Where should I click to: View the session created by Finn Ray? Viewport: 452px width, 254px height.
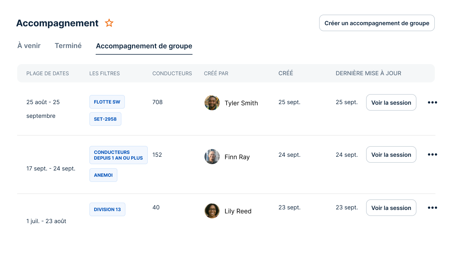click(x=391, y=154)
